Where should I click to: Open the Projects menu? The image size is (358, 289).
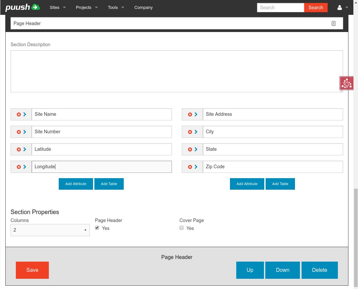click(x=86, y=8)
